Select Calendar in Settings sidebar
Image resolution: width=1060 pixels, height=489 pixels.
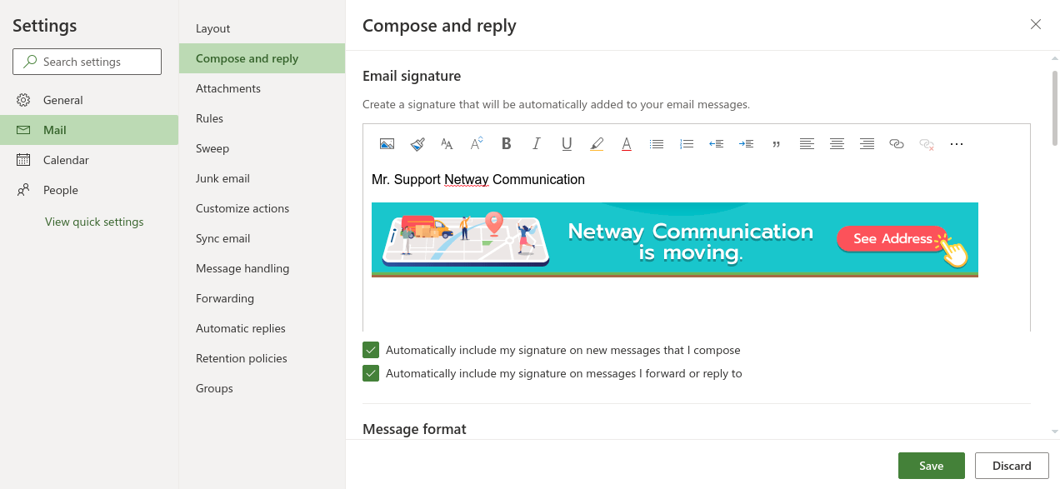click(x=66, y=160)
